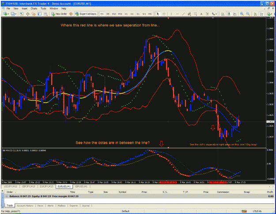
Task: Open the Alerts terminal tab
Action: [50, 206]
